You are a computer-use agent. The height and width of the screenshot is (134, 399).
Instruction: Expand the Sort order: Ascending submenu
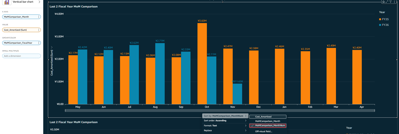225,121
